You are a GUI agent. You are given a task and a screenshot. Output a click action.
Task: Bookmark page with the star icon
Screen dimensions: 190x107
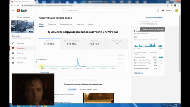tap(168, 5)
